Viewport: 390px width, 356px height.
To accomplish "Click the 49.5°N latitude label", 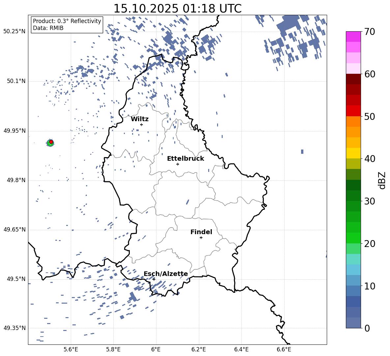I will (16, 279).
